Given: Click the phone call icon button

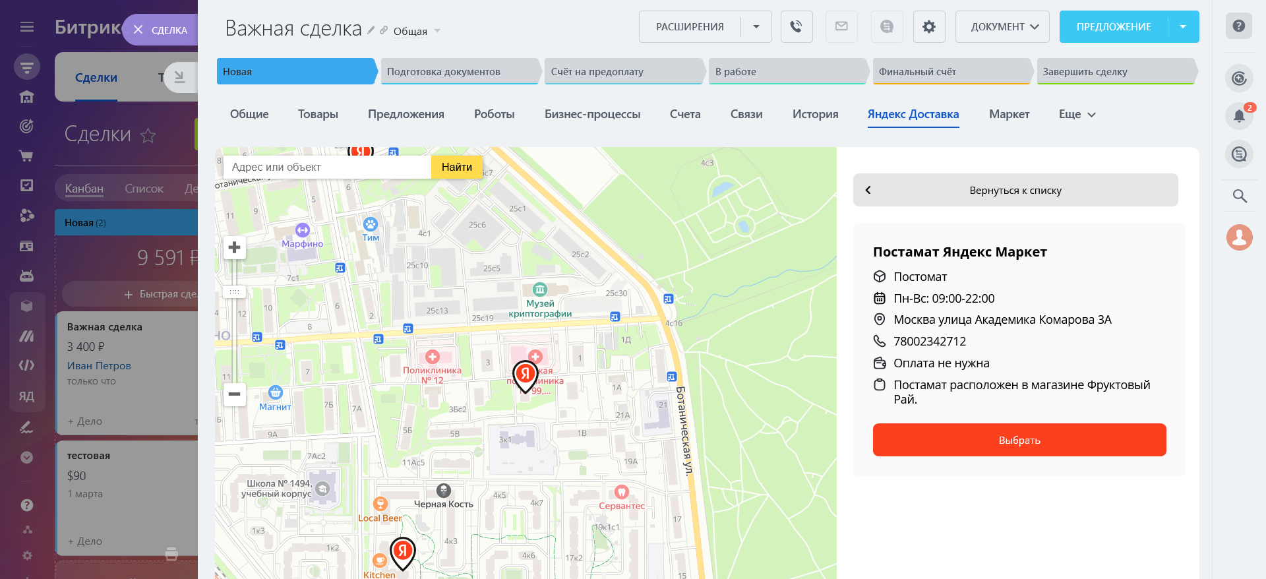Looking at the screenshot, I should click(797, 27).
